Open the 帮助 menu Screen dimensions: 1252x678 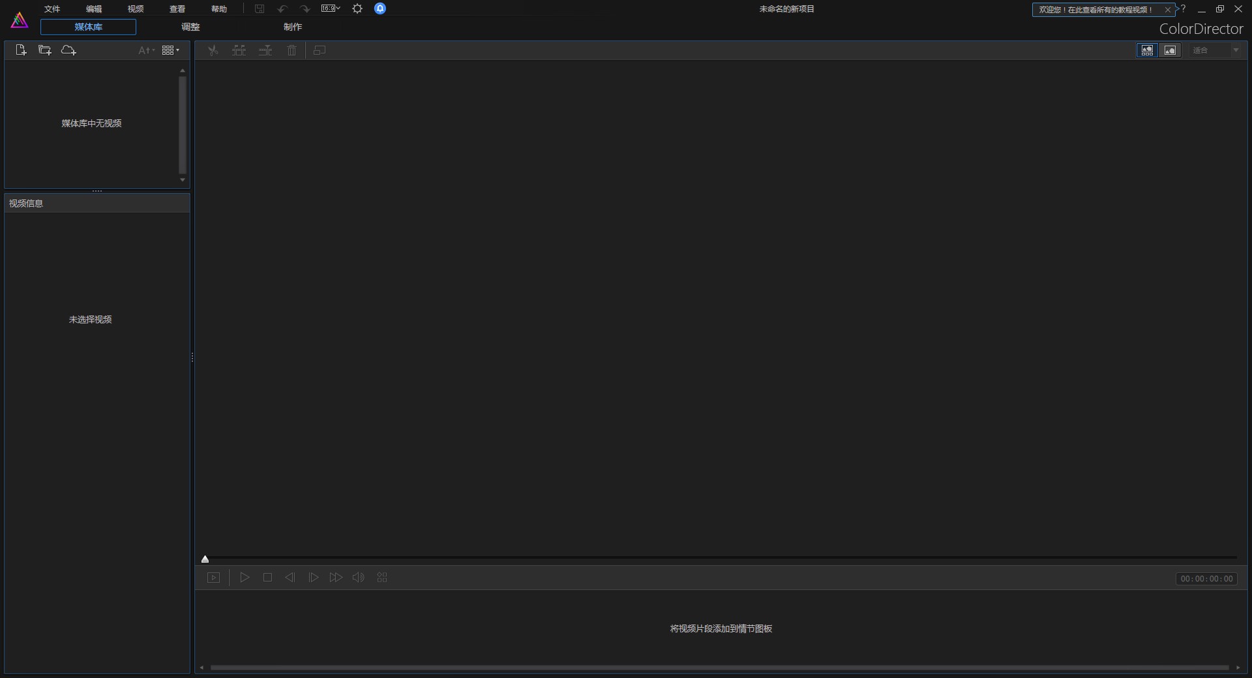click(219, 8)
